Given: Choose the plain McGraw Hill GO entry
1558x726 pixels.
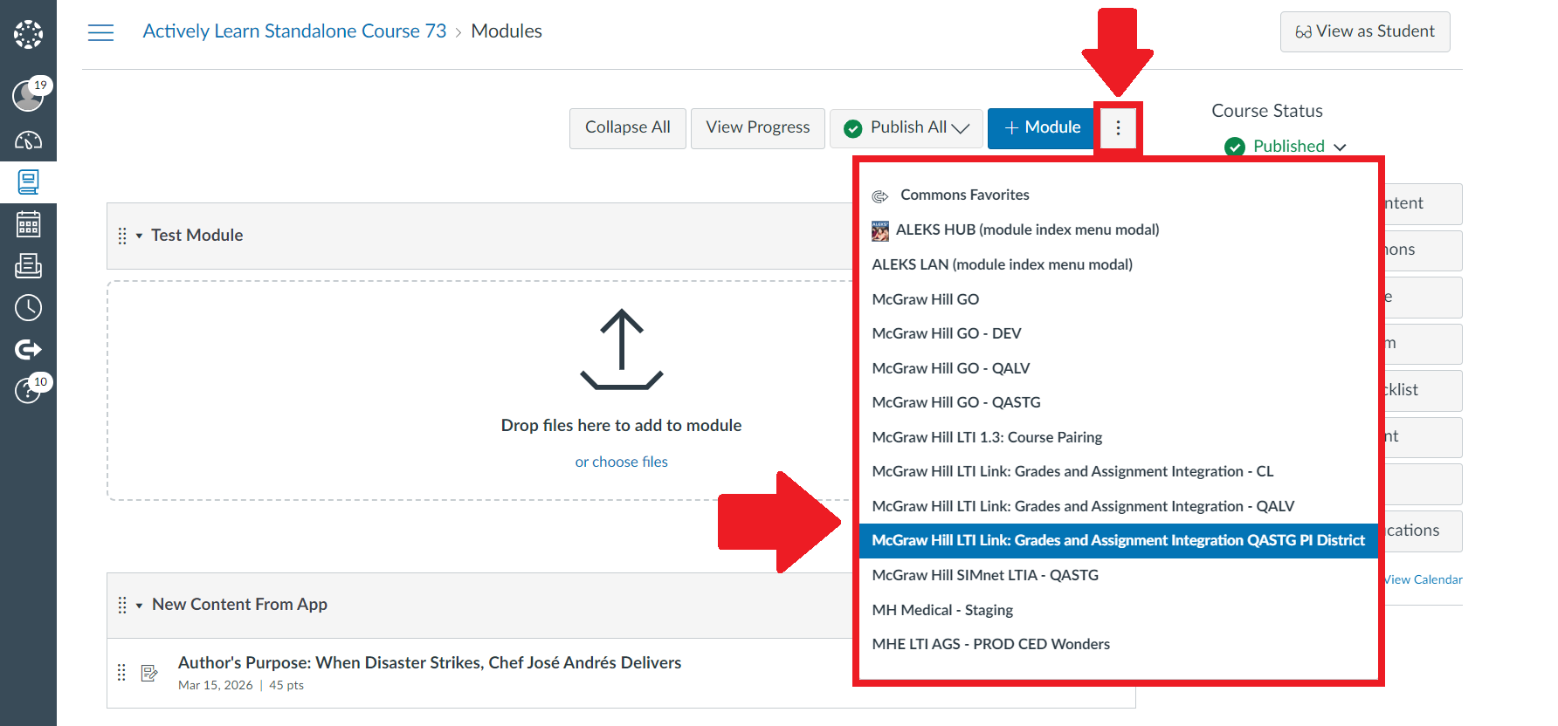Looking at the screenshot, I should (1119, 299).
